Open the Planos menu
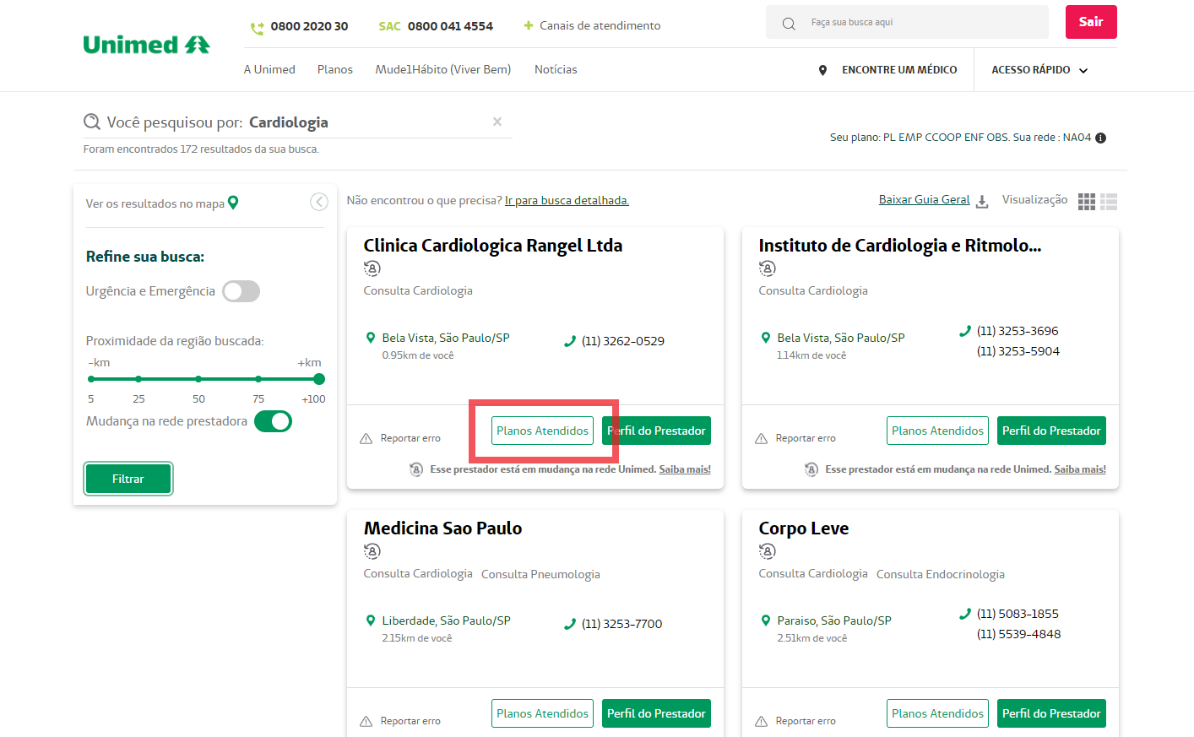This screenshot has width=1194, height=737. coord(335,70)
